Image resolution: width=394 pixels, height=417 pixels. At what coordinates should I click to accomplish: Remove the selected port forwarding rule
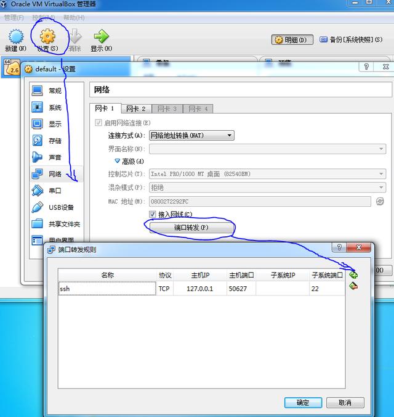[353, 286]
